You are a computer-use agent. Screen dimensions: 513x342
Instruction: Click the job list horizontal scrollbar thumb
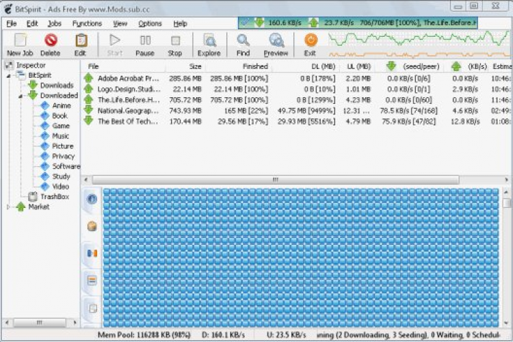tap(276, 180)
